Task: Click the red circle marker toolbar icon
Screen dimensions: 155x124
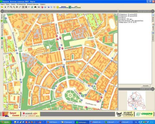Action: pyautogui.click(x=42, y=7)
